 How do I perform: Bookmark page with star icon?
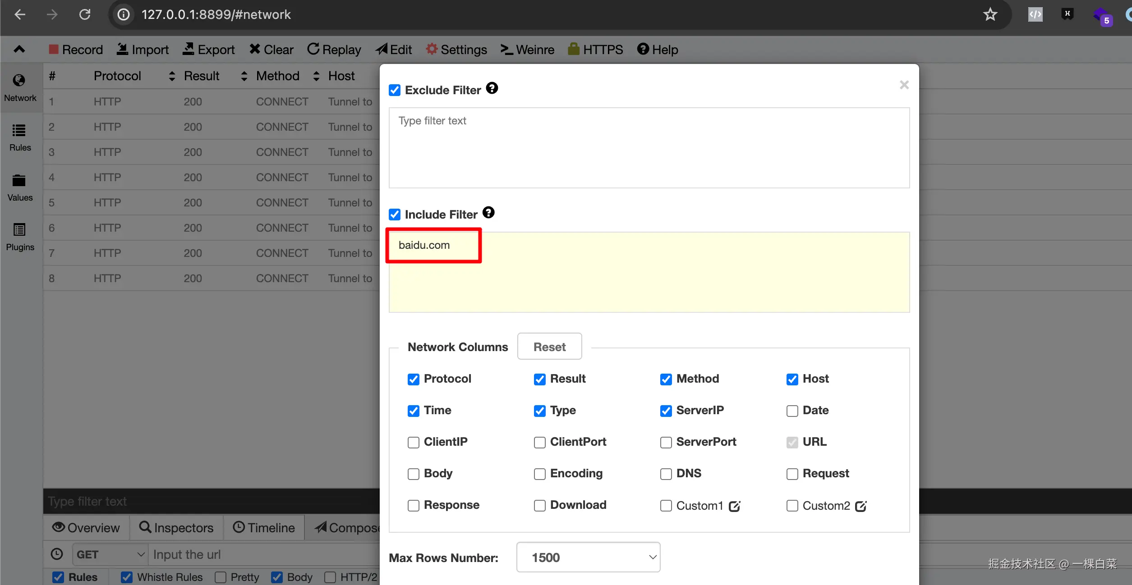tap(990, 14)
